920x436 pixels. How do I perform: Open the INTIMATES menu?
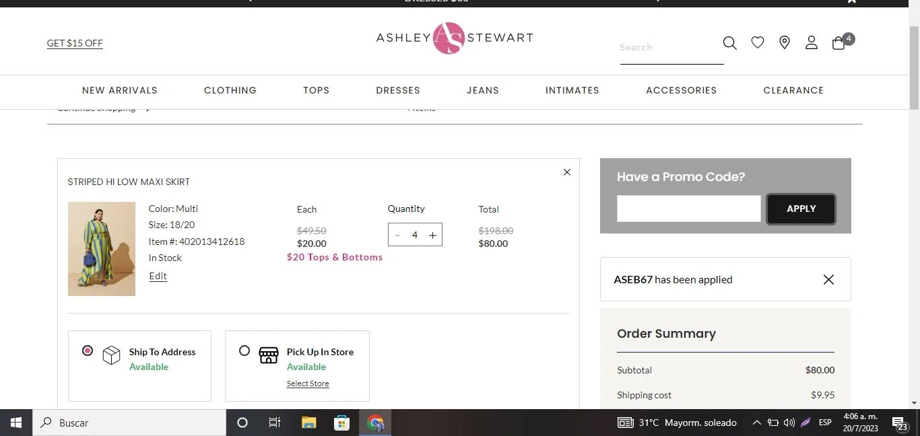(572, 90)
